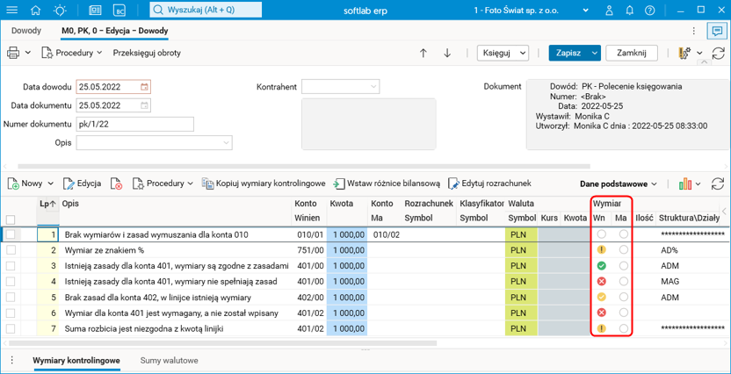Screen dimensions: 731x374
Task: Tick the checkbox for row 3
Action: coord(11,266)
